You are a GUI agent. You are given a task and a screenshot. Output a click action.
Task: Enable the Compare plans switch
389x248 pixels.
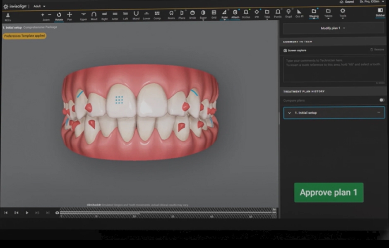click(382, 100)
